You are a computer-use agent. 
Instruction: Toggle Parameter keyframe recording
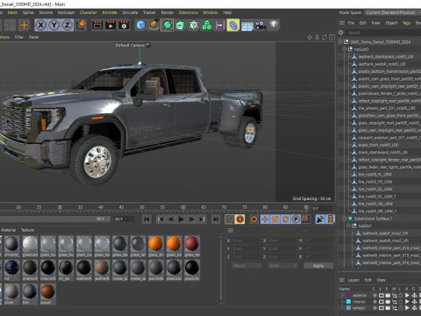coord(296,219)
